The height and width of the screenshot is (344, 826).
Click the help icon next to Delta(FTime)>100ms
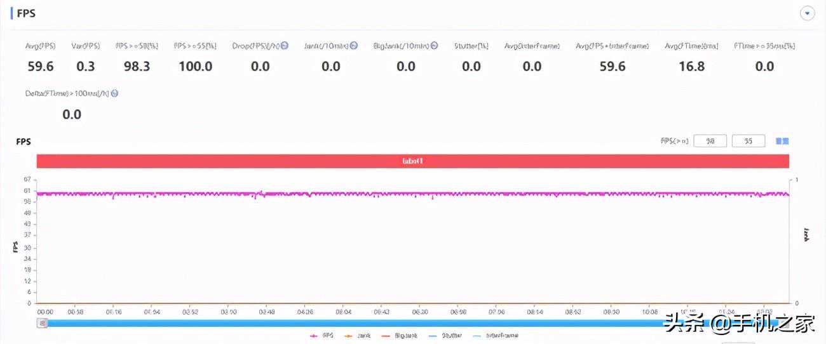[x=114, y=93]
